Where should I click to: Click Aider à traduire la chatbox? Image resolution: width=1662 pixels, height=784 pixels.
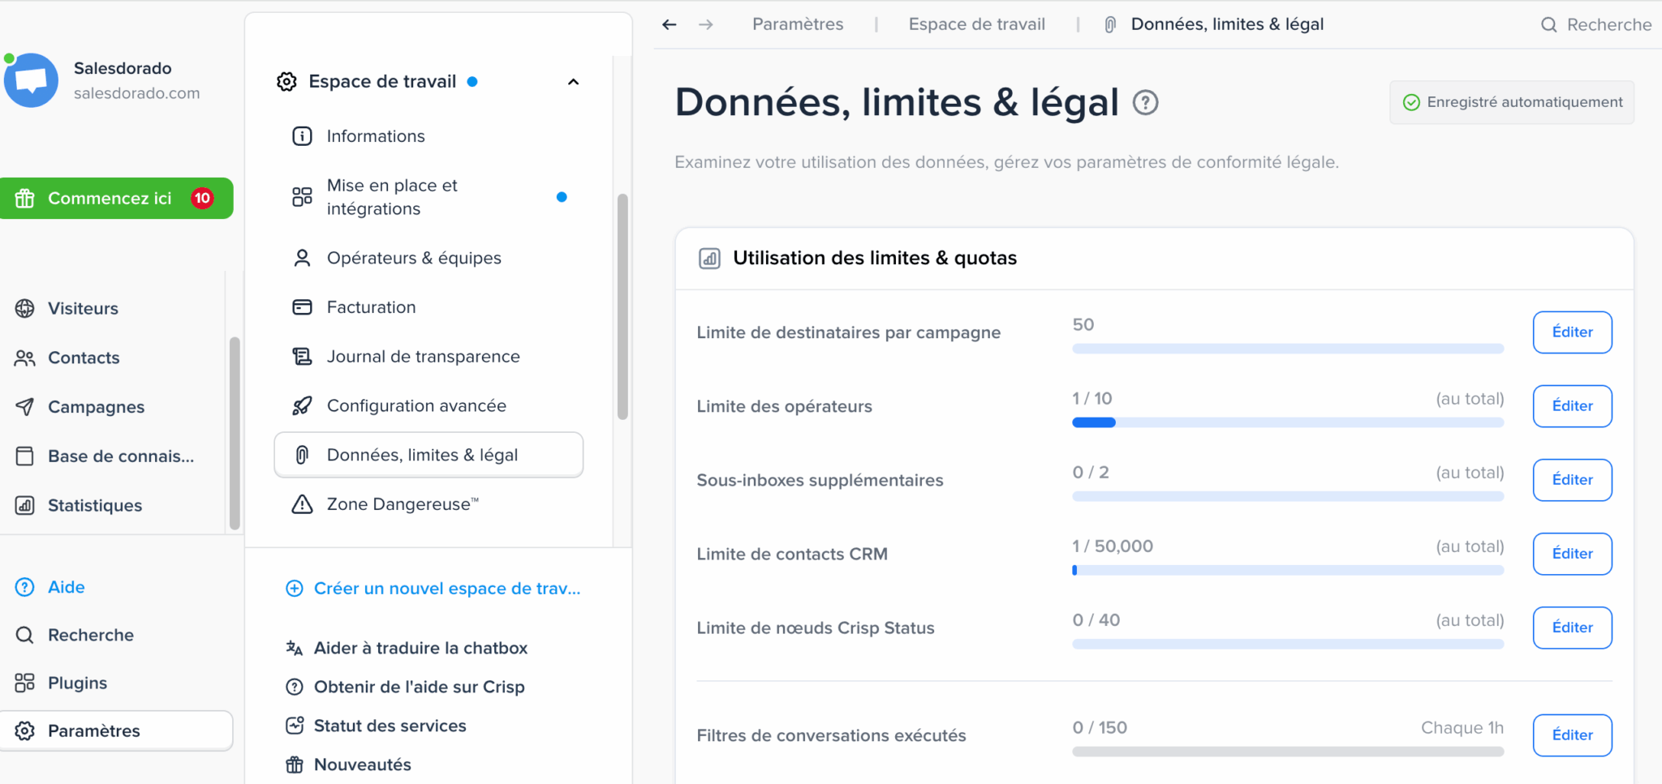point(407,648)
